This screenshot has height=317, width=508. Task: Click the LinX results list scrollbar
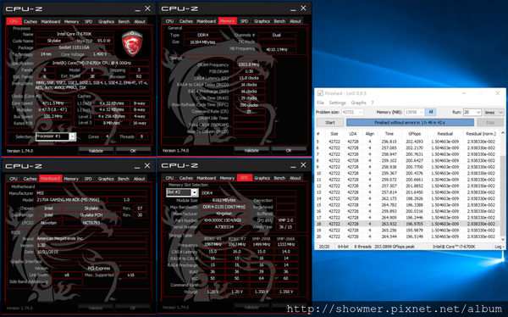pyautogui.click(x=502, y=186)
